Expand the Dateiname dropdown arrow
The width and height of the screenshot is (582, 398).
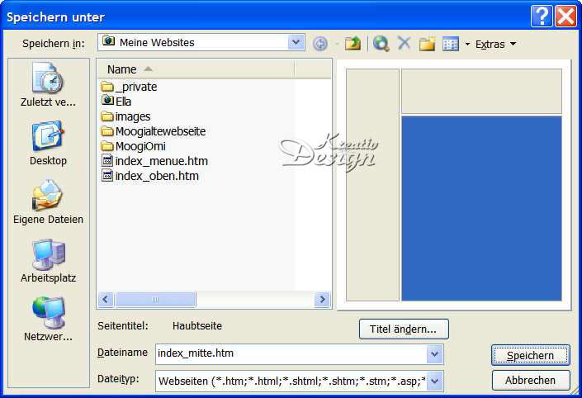[434, 353]
